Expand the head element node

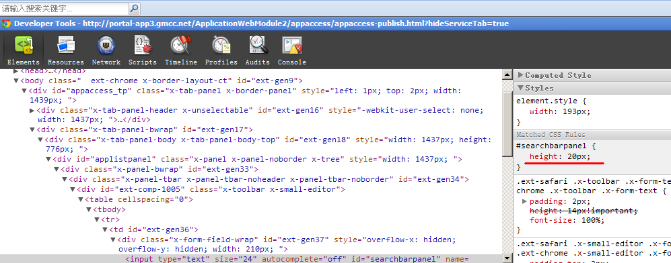(16, 71)
